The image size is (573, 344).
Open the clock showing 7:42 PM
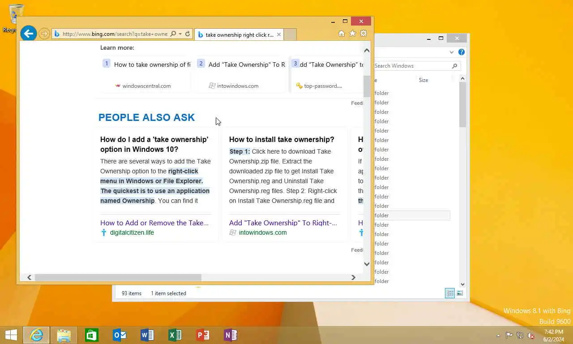(x=554, y=335)
